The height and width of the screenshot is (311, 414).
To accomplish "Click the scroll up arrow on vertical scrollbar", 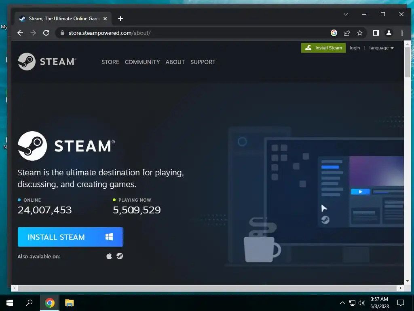I will pos(408,44).
